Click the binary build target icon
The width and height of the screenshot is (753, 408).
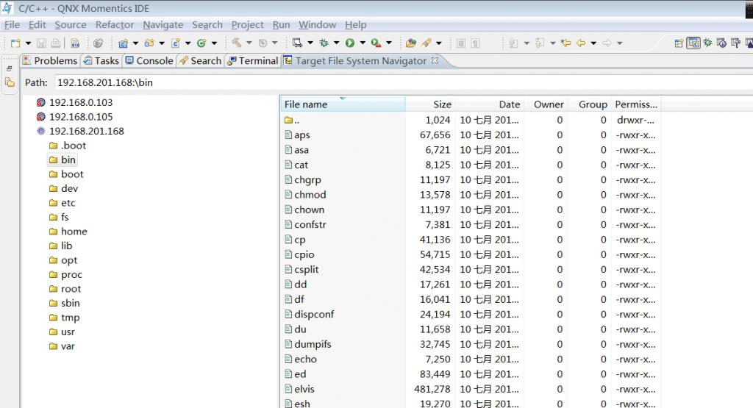(76, 43)
